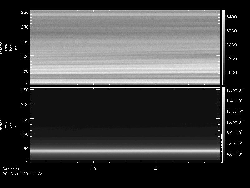
Task: Click the "2800" upper colorbar label
Action: pyautogui.click(x=232, y=59)
